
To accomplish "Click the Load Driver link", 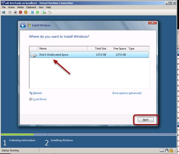I will 40,99.
